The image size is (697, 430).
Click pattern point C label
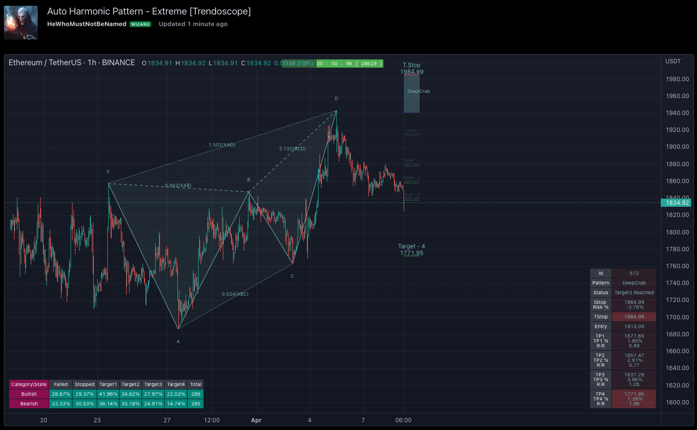tap(292, 276)
